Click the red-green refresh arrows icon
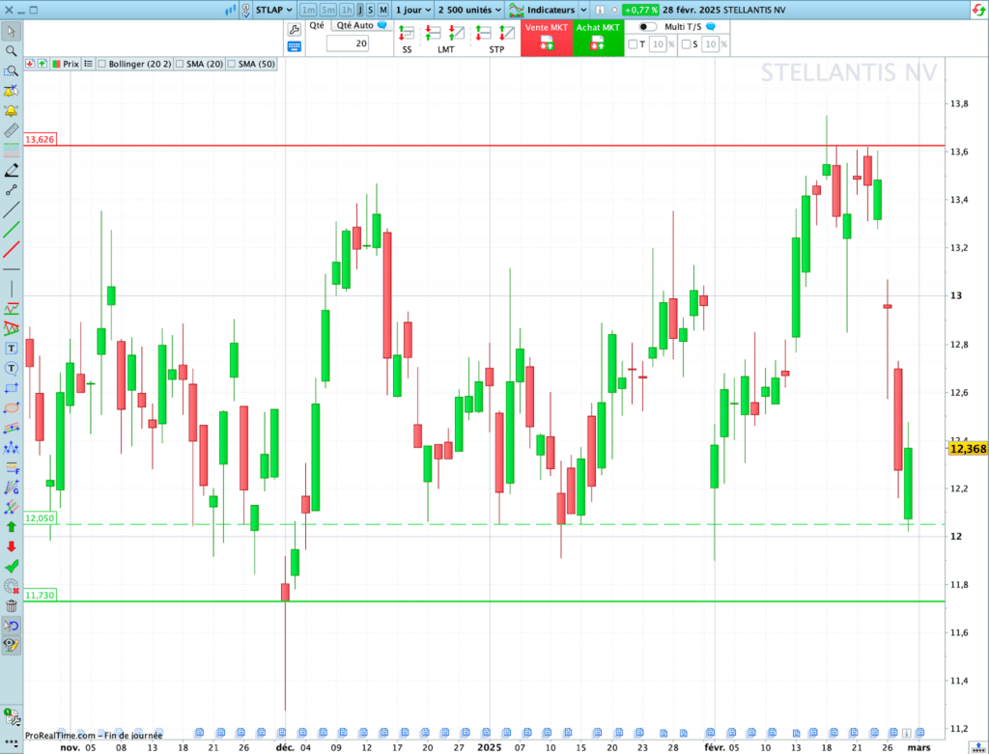The width and height of the screenshot is (989, 754). point(978,10)
